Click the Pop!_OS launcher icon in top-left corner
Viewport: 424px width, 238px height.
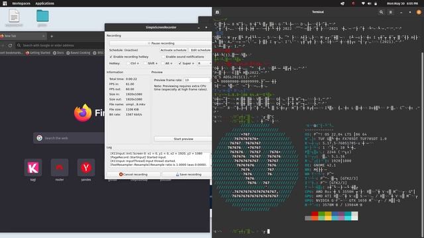coord(5,3)
